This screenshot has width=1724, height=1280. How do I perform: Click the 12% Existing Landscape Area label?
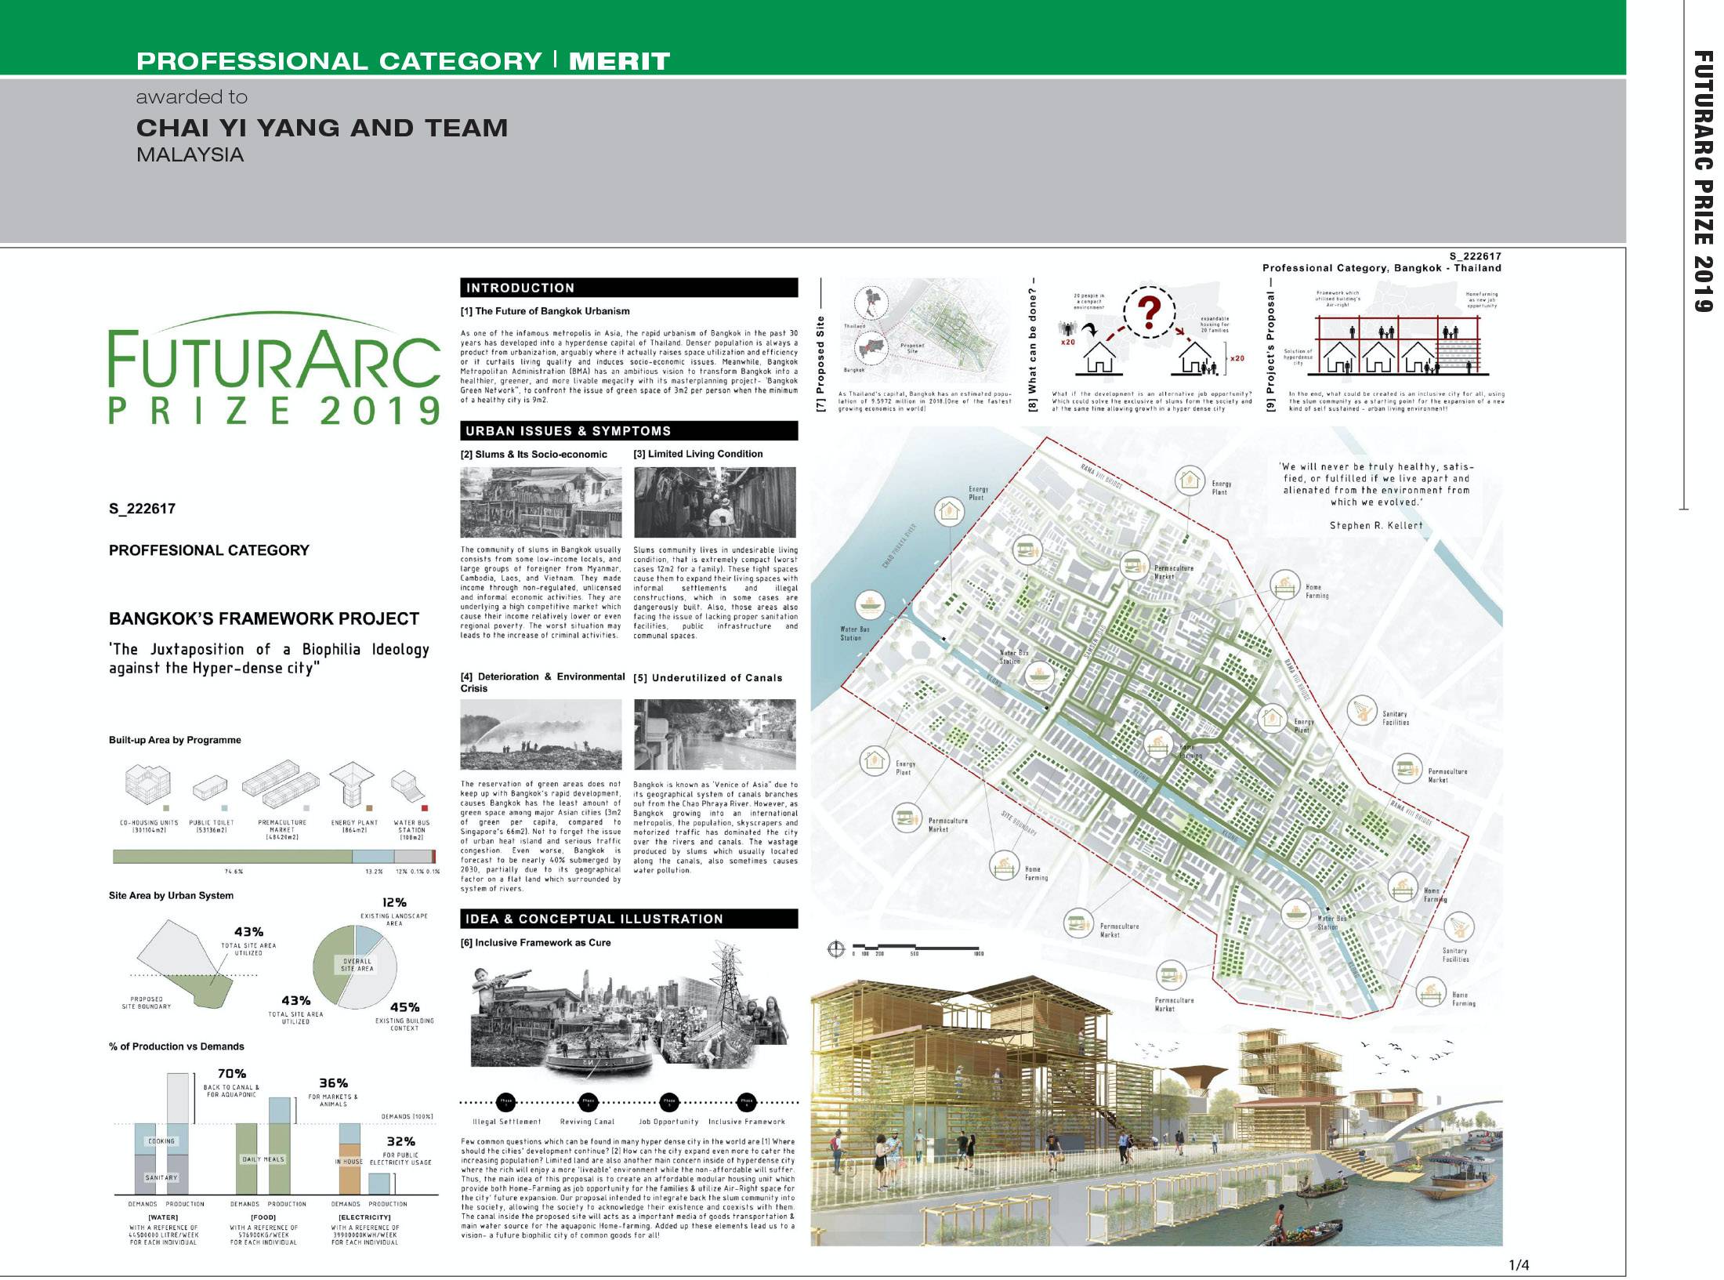tap(394, 912)
